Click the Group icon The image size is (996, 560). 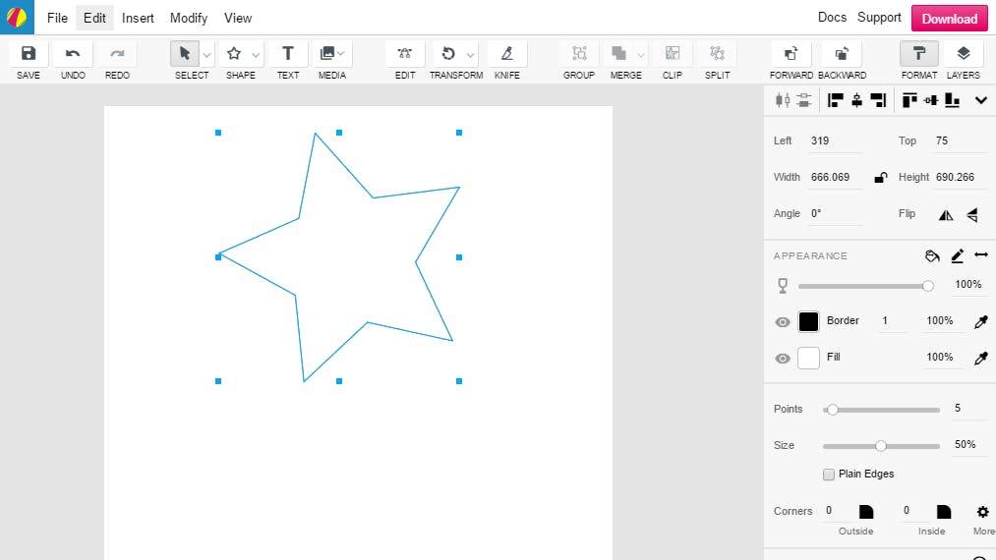point(579,54)
